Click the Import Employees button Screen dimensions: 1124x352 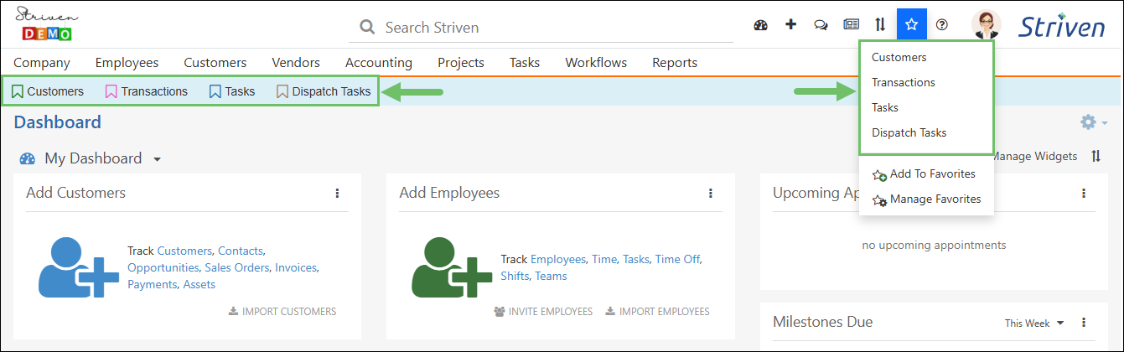coord(657,311)
